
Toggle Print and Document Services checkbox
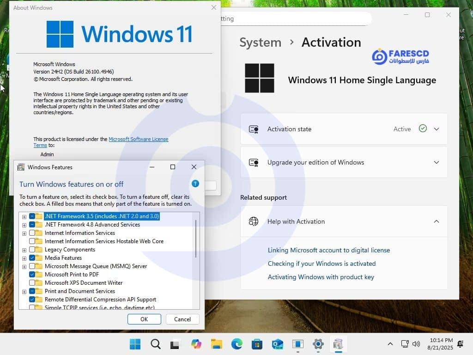(x=32, y=291)
